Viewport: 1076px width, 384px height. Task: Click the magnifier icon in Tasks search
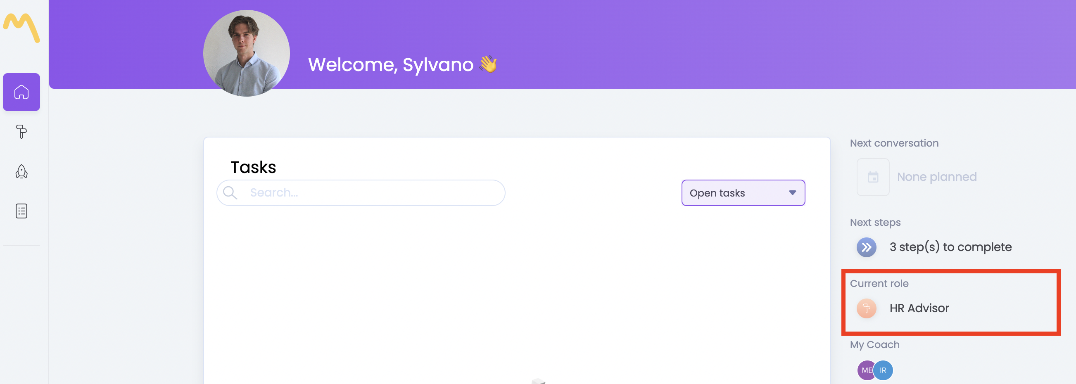click(x=230, y=193)
